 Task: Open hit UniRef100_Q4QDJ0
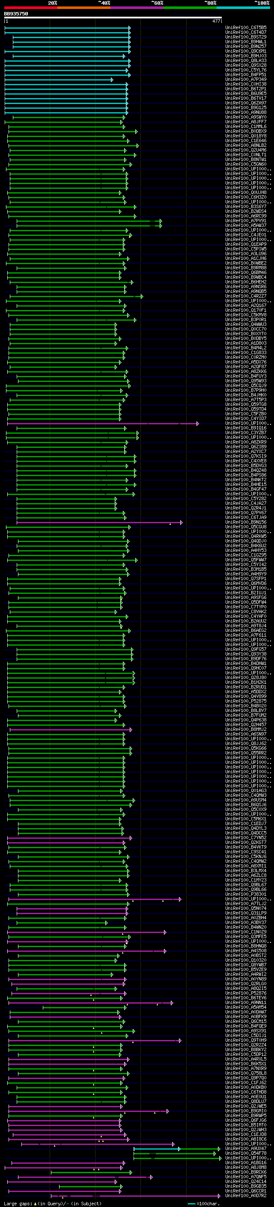tap(246, 541)
